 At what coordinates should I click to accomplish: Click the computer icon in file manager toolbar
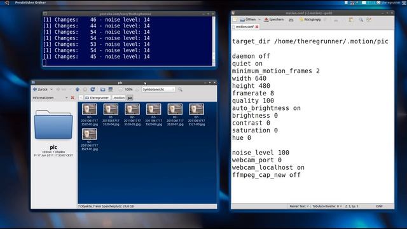tap(111, 89)
